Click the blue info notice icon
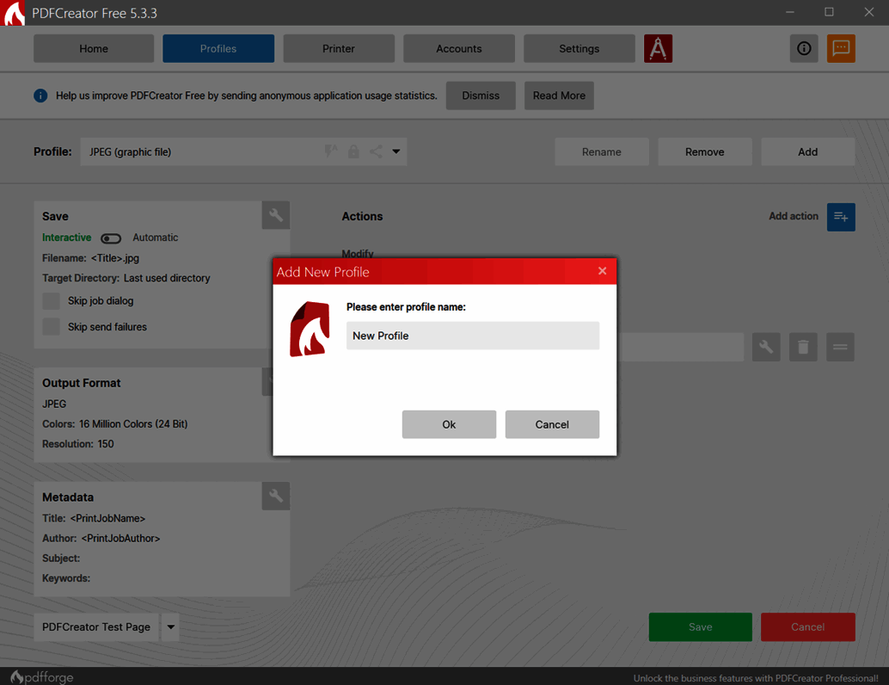Image resolution: width=889 pixels, height=685 pixels. click(x=40, y=96)
